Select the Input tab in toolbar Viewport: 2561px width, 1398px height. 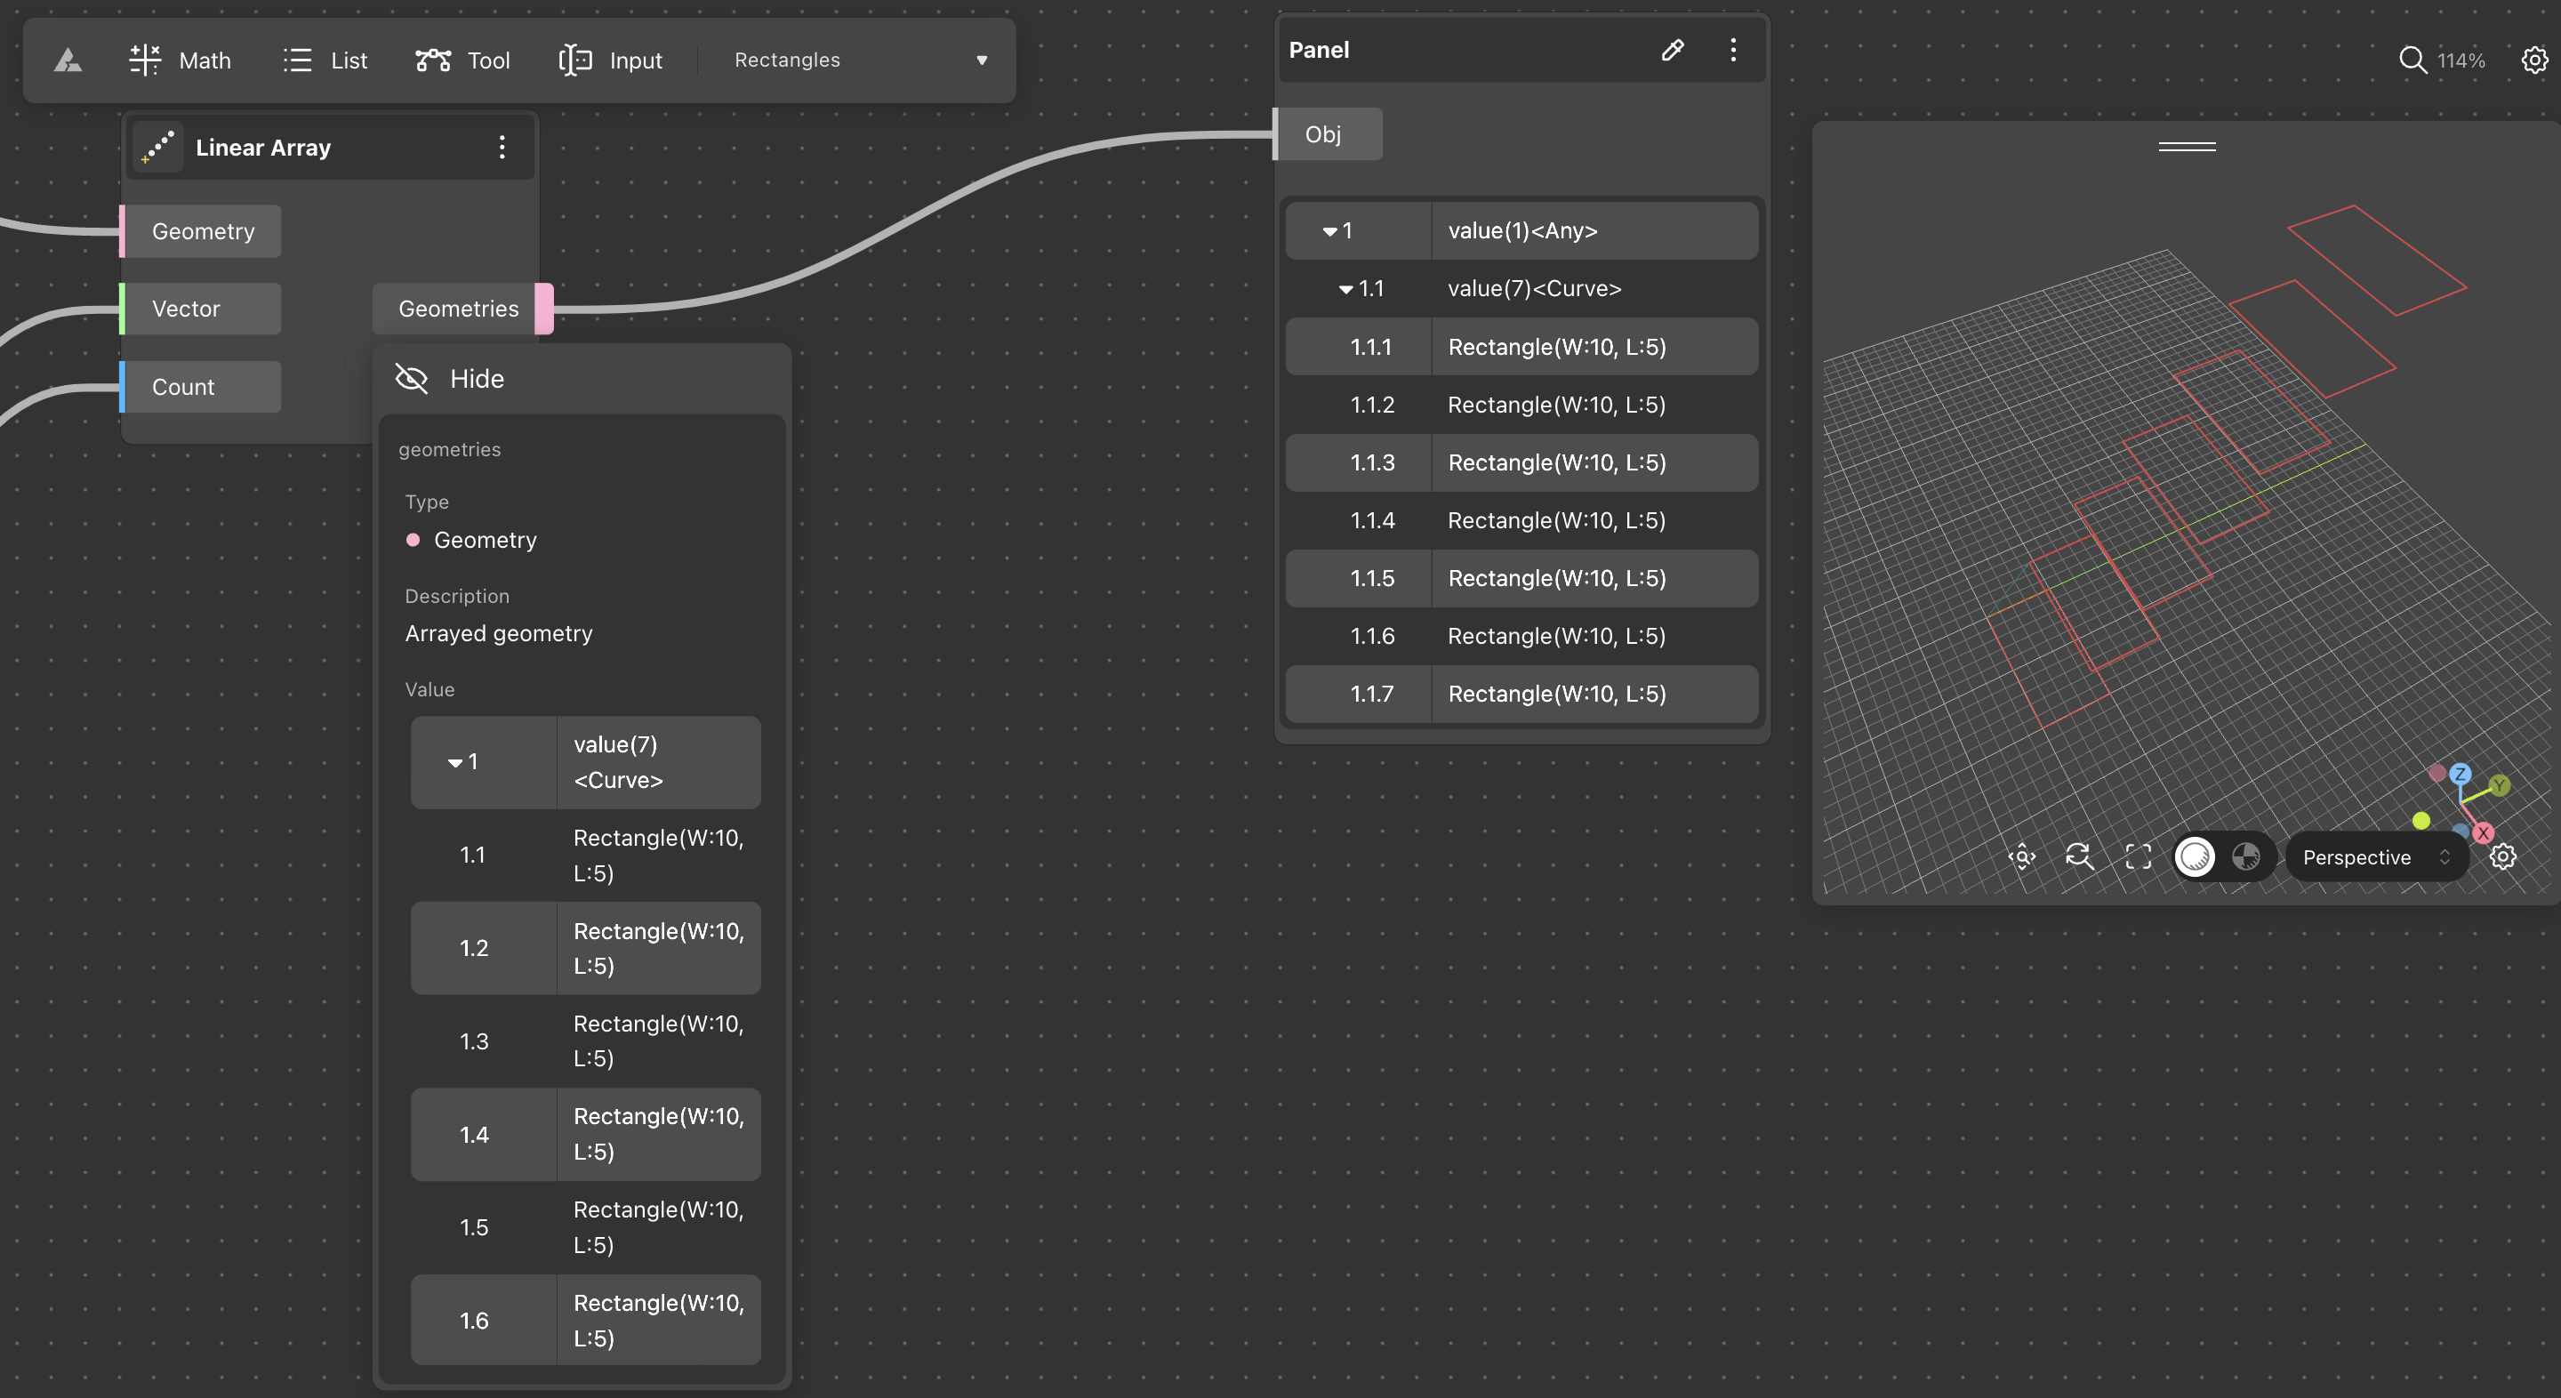tap(607, 59)
